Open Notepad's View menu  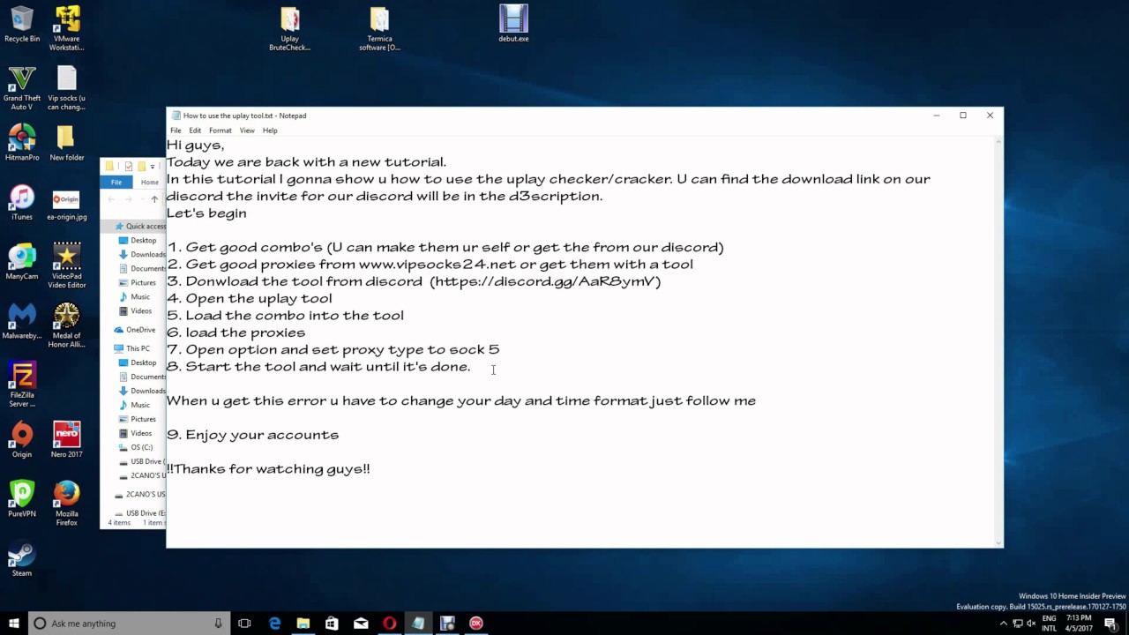[247, 131]
